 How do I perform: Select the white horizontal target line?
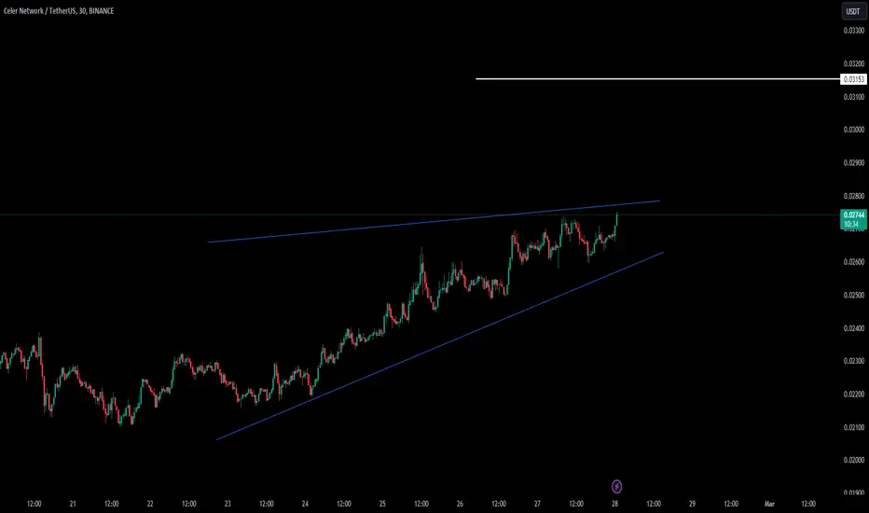658,78
